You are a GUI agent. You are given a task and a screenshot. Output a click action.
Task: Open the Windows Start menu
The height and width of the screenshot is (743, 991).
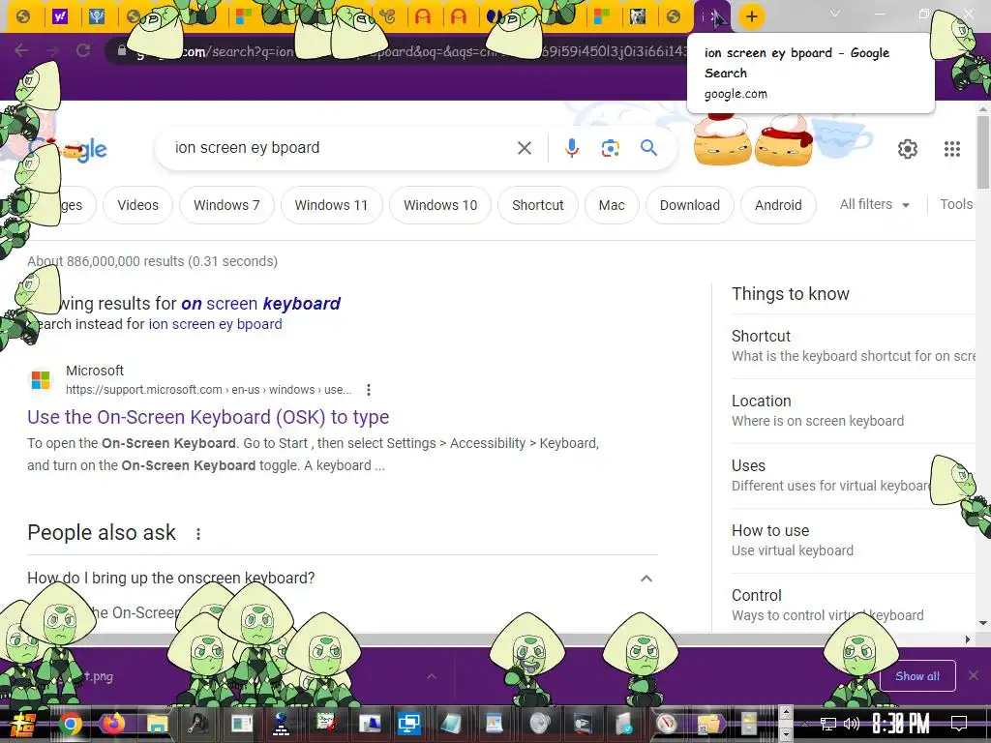click(22, 724)
